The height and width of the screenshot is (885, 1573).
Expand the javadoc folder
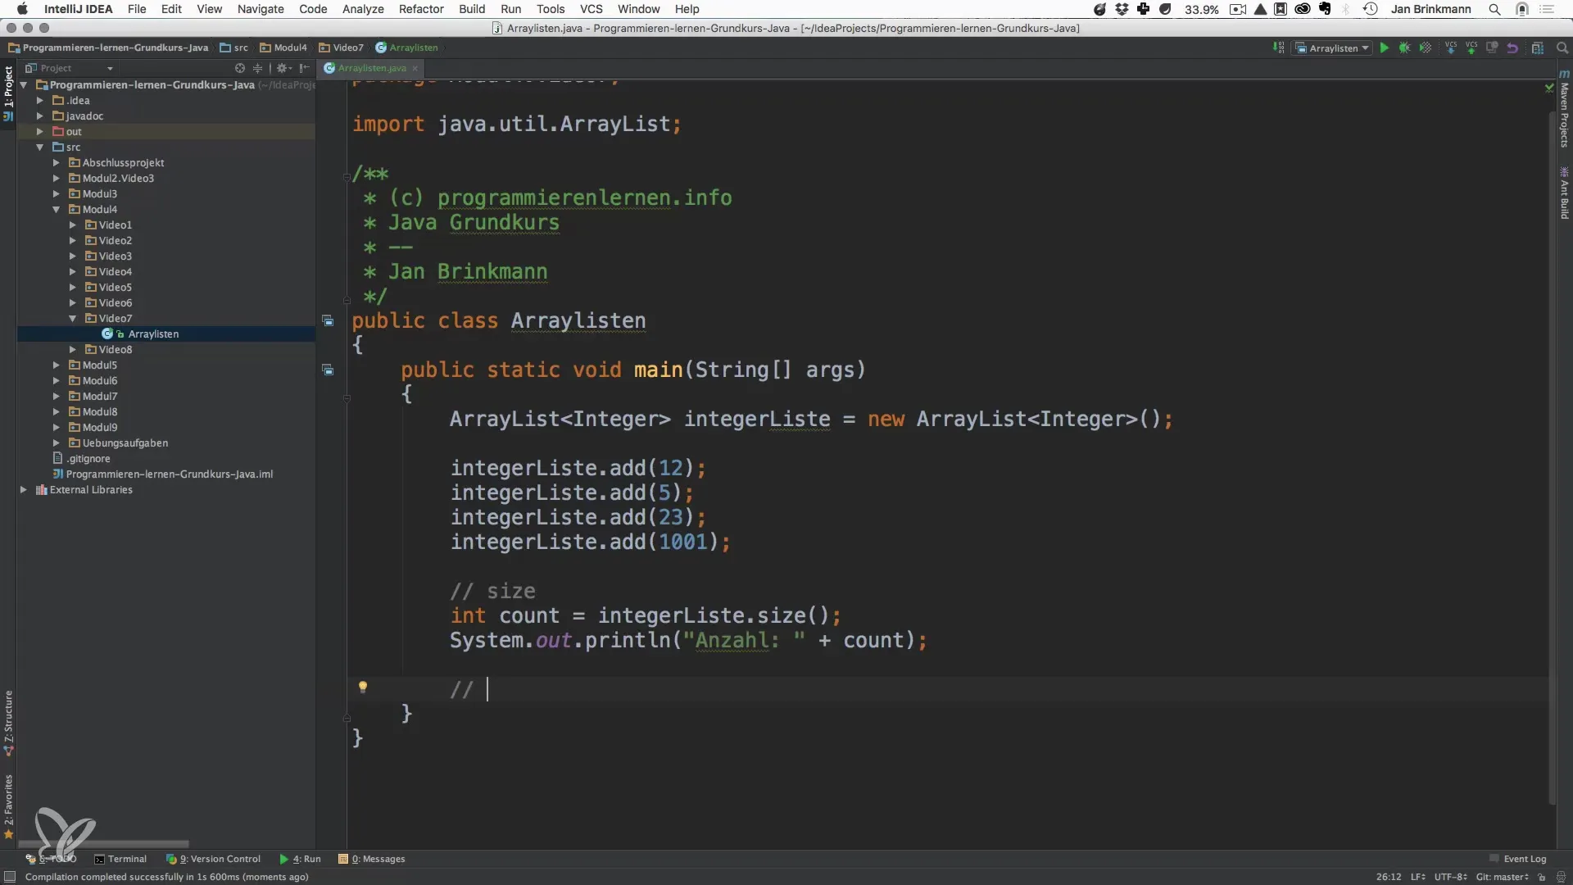[x=39, y=116]
